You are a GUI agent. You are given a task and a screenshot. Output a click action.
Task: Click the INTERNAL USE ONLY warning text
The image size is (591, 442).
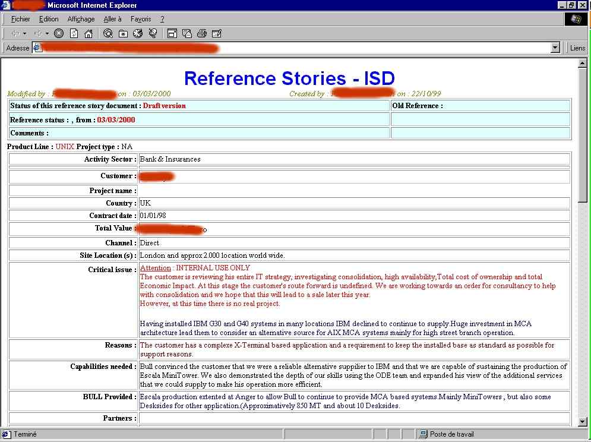point(213,268)
